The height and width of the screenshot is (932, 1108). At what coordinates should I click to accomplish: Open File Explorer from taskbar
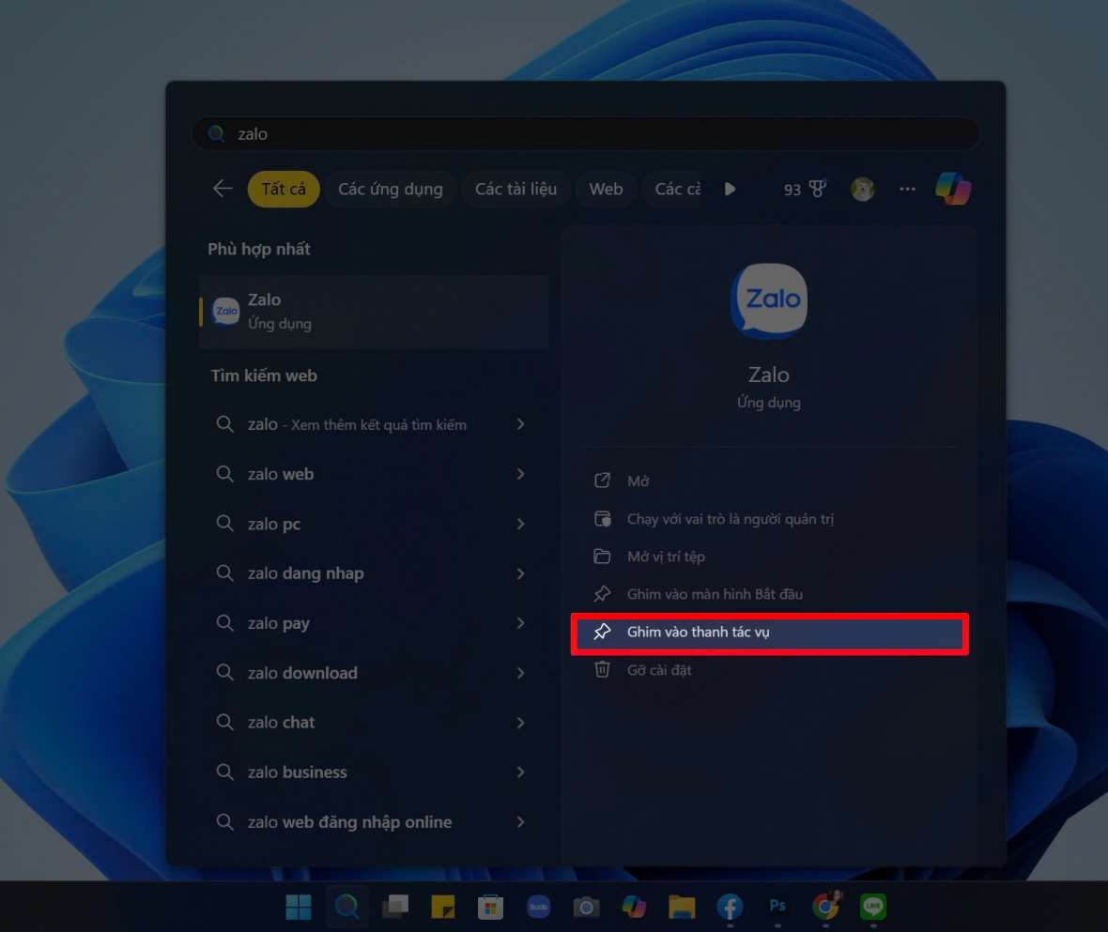682,907
